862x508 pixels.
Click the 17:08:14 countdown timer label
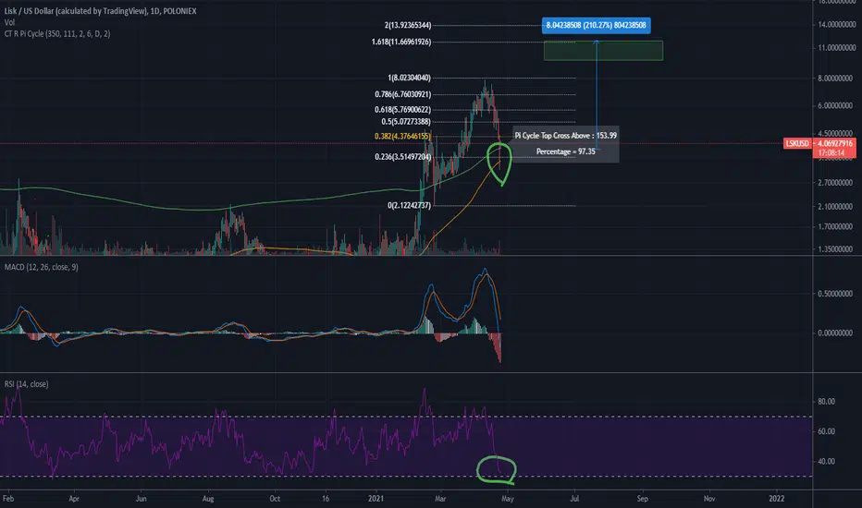click(831, 153)
